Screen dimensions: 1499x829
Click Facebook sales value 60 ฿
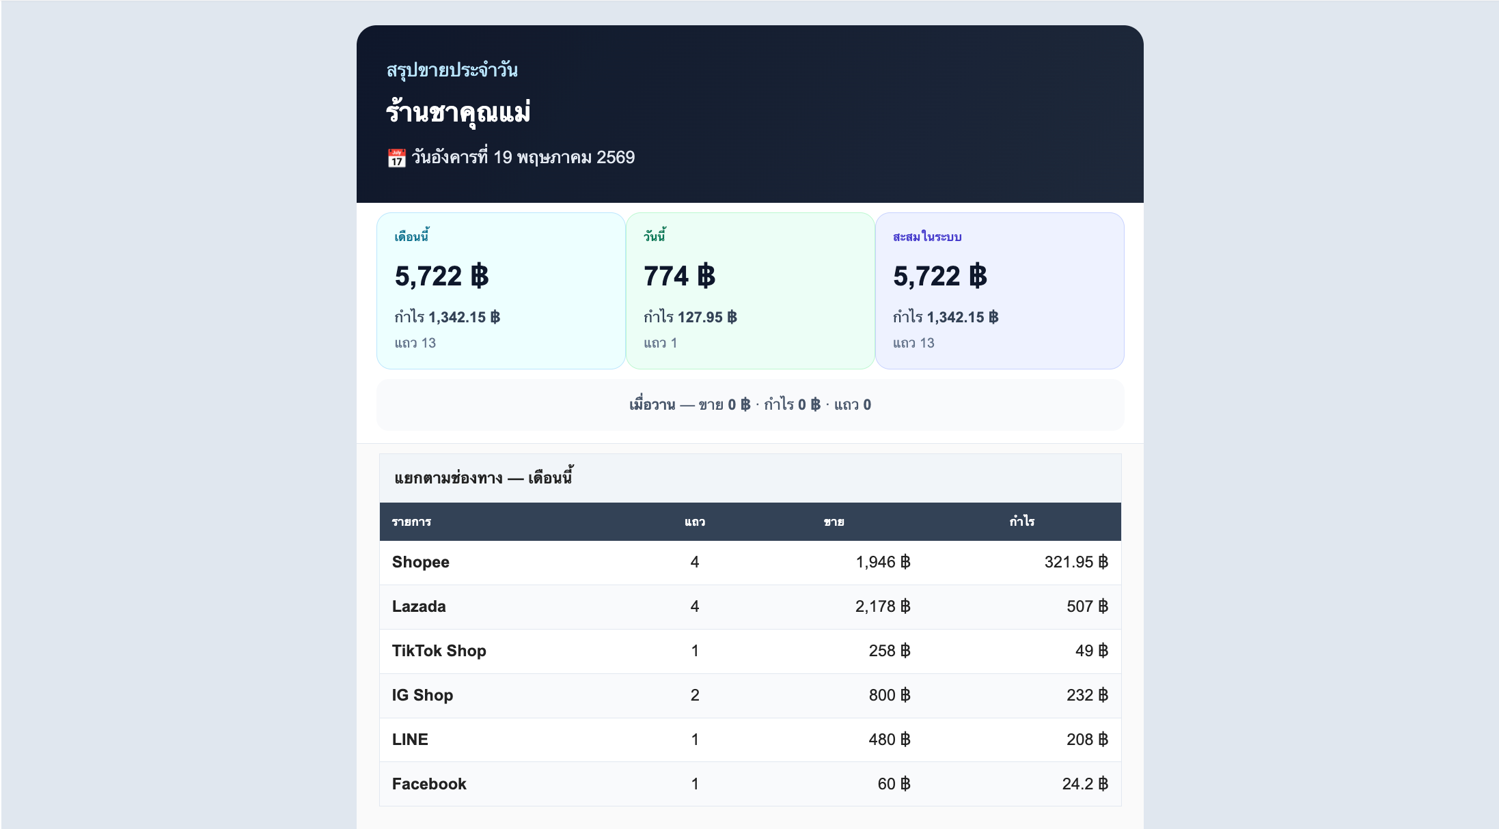pyautogui.click(x=894, y=784)
